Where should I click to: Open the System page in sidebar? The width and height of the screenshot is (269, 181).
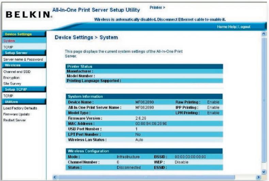point(9,41)
